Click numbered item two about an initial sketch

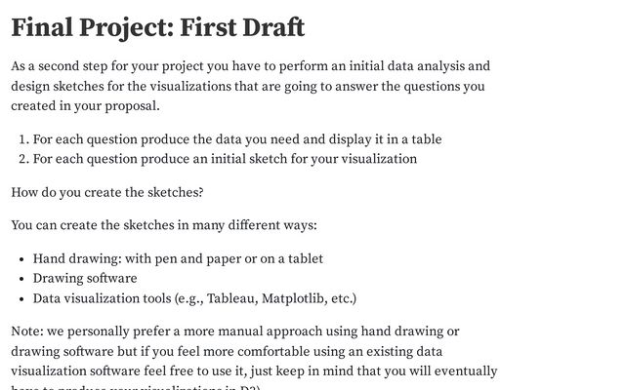225,159
